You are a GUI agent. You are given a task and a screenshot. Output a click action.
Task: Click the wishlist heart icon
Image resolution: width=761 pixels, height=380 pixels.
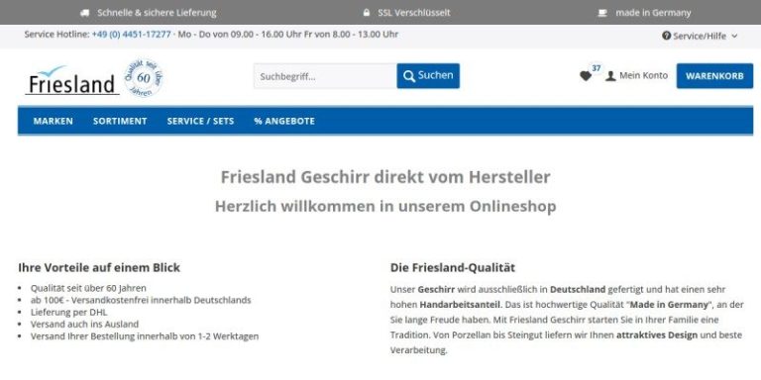pyautogui.click(x=586, y=76)
